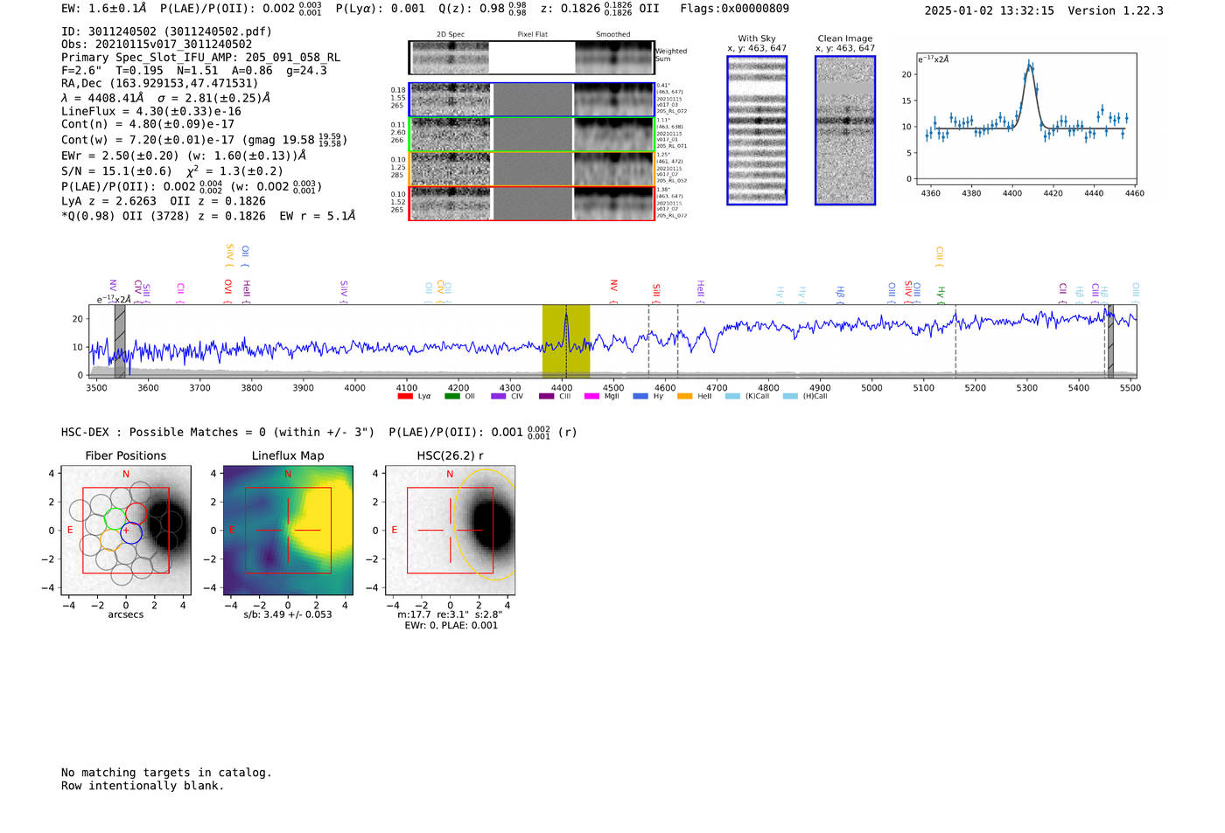Click the Primary Spec_Slot_IFU_AMP line
Screen dimensions: 1225x833
pos(200,58)
